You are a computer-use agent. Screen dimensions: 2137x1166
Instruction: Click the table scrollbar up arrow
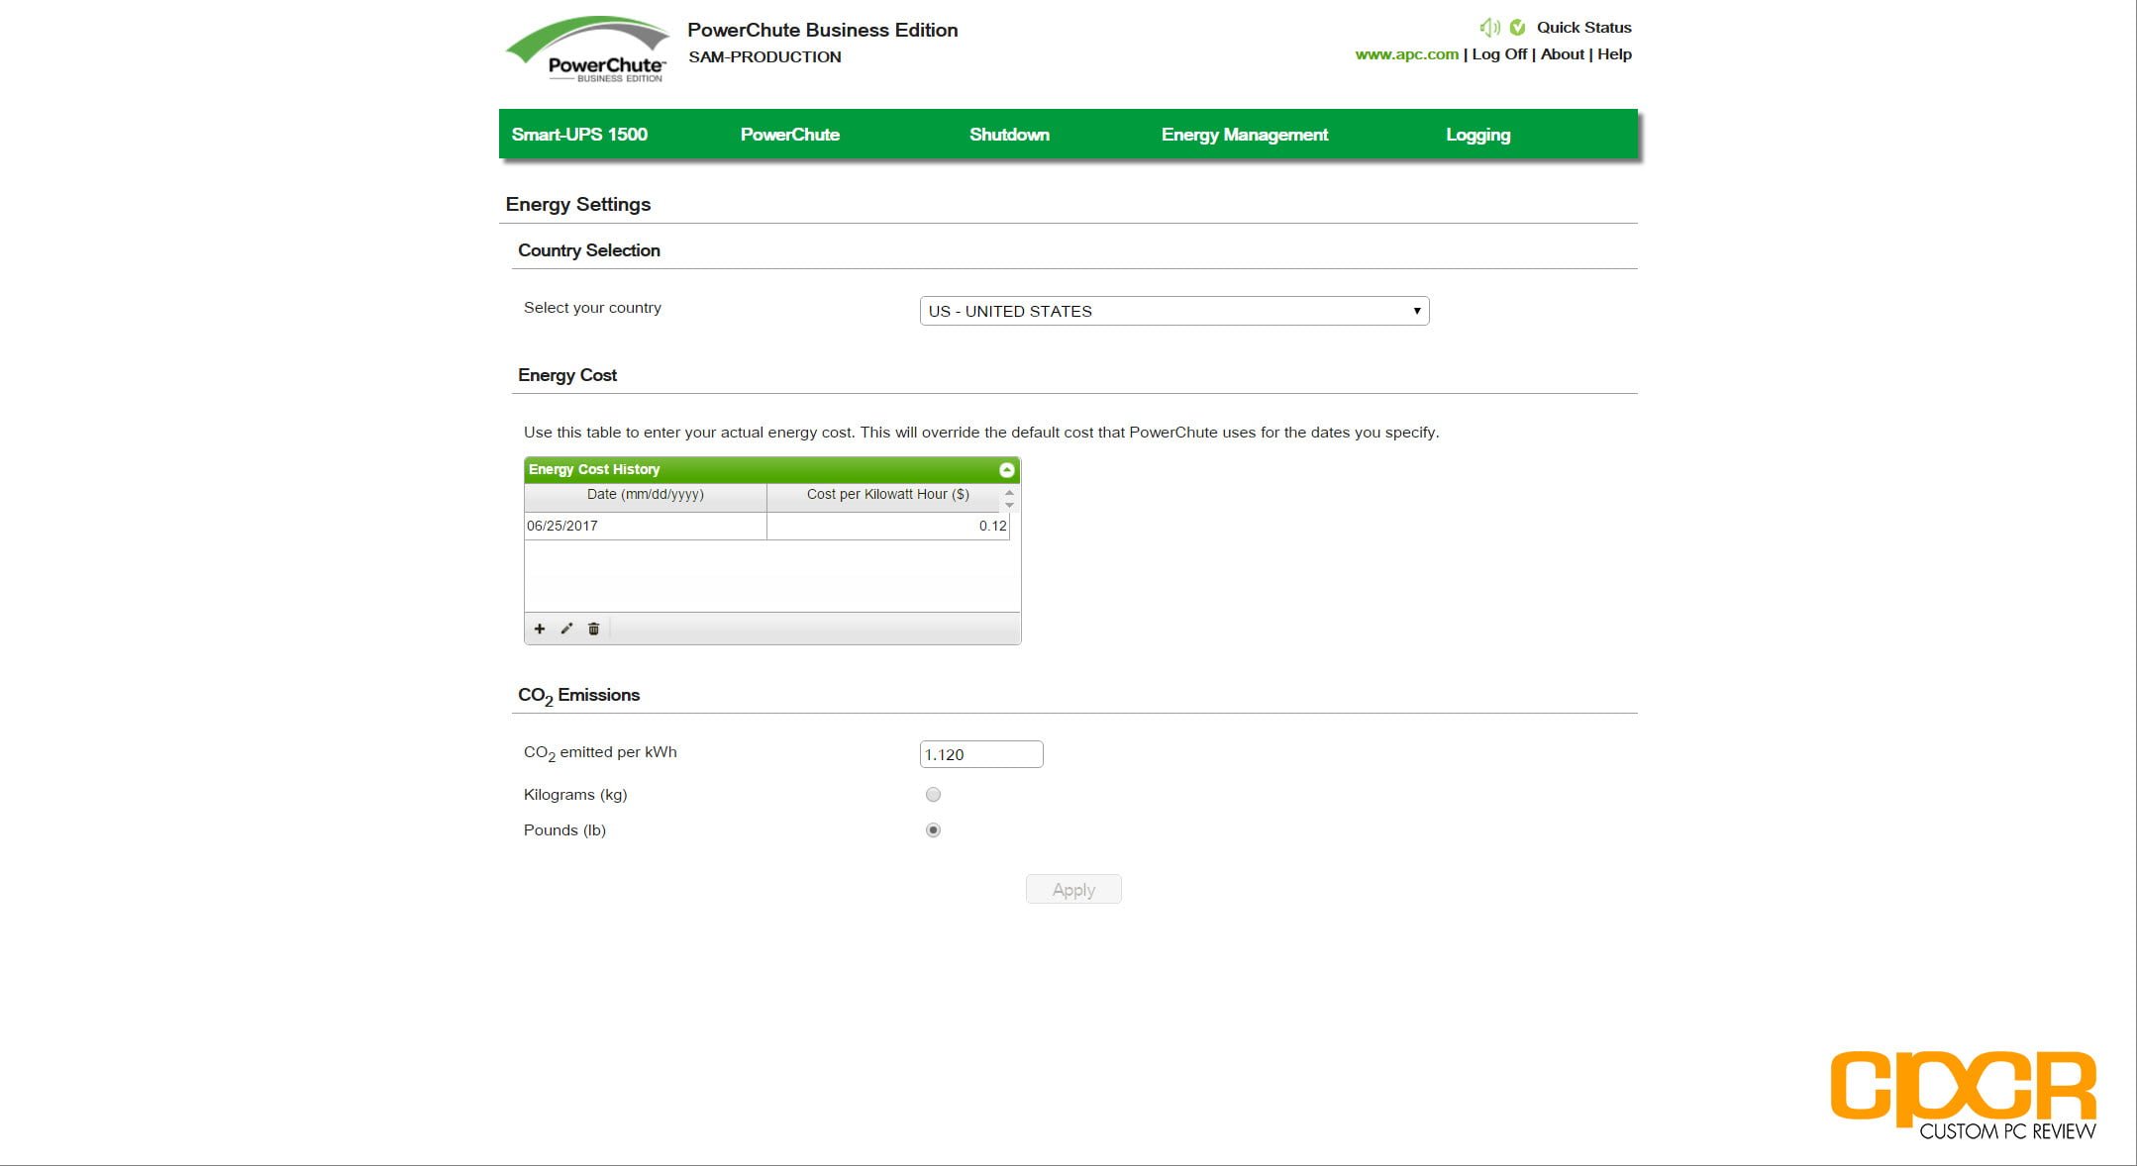tap(1009, 492)
